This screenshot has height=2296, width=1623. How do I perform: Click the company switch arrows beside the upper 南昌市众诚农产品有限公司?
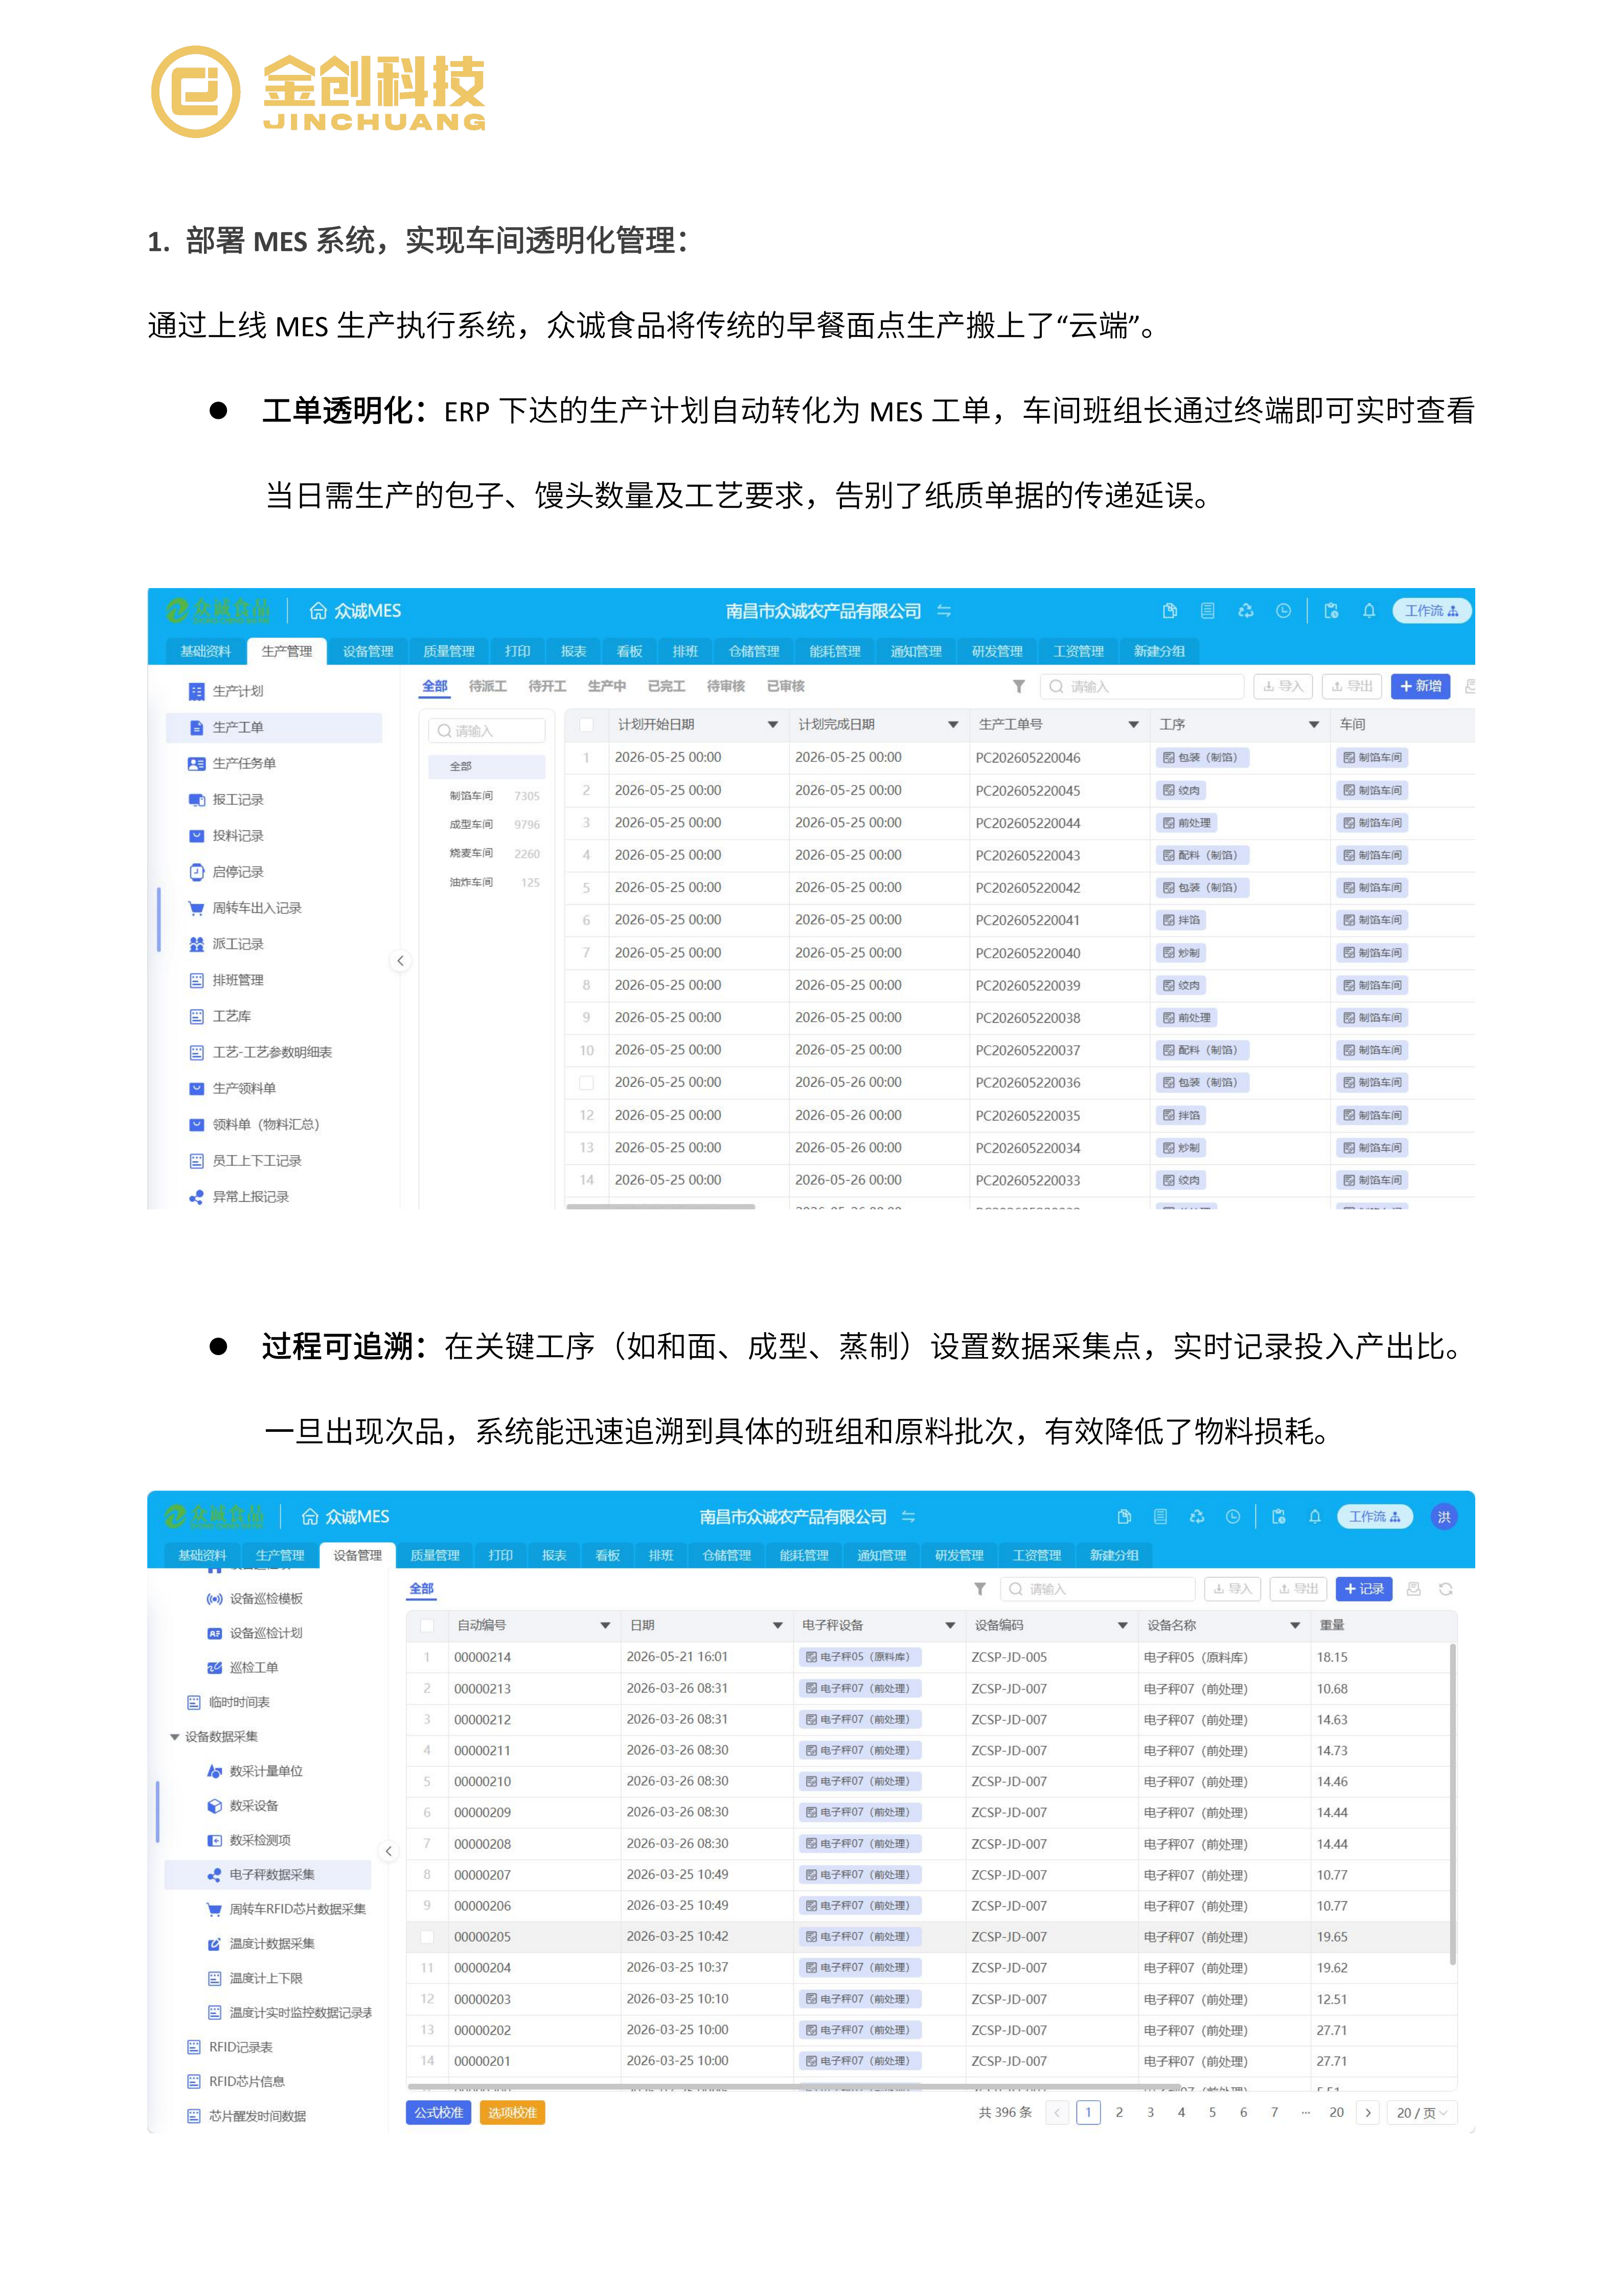point(944,610)
